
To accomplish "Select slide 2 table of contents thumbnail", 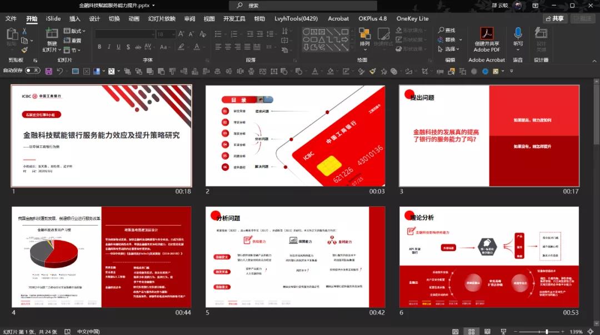I will [x=296, y=135].
